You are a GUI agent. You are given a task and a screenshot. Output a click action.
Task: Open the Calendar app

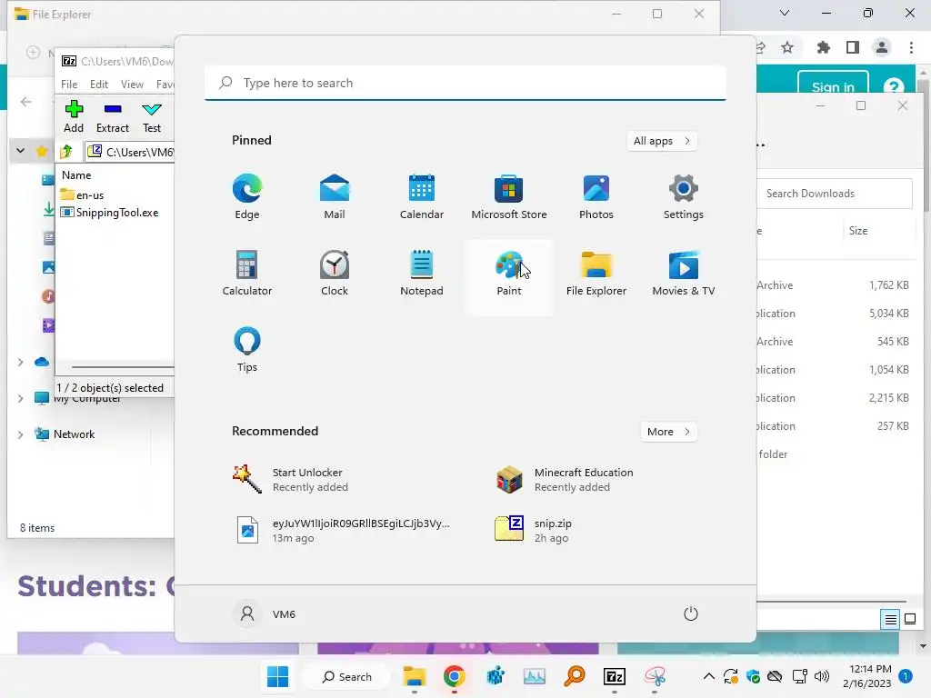422,197
